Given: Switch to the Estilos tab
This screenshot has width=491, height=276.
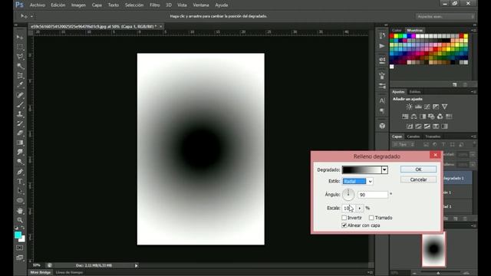Looking at the screenshot, I should pos(415,92).
